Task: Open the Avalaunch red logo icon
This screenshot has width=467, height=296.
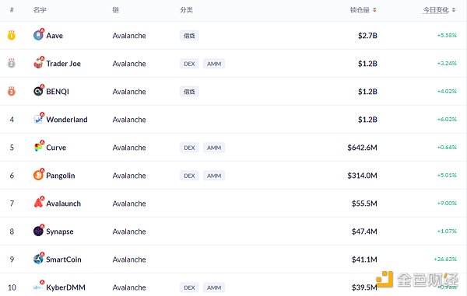Action: (38, 203)
